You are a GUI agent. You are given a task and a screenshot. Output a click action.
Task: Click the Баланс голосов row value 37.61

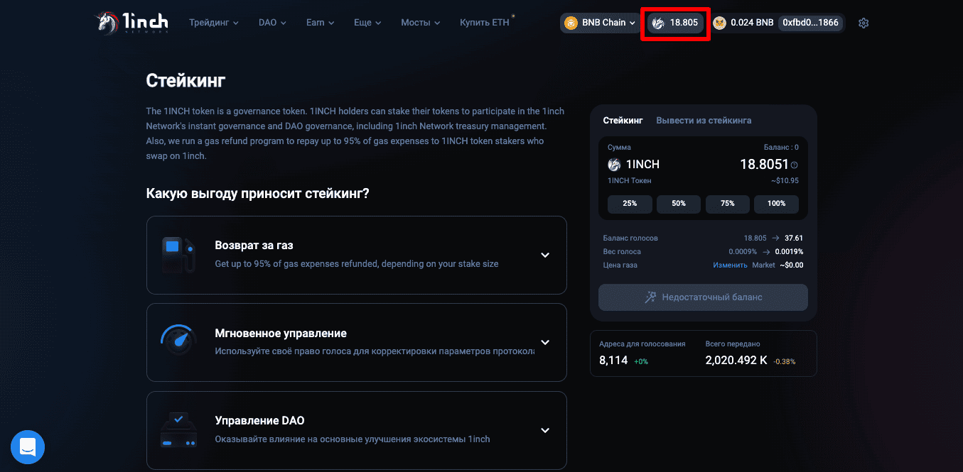point(794,238)
